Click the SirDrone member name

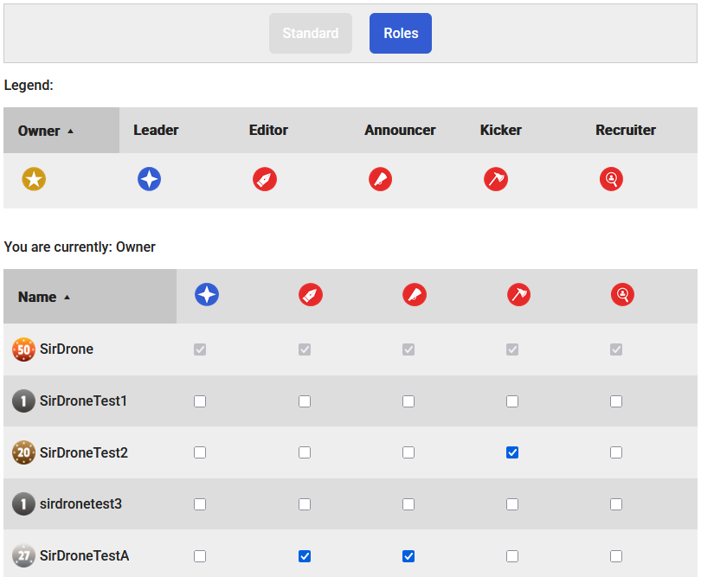[67, 349]
